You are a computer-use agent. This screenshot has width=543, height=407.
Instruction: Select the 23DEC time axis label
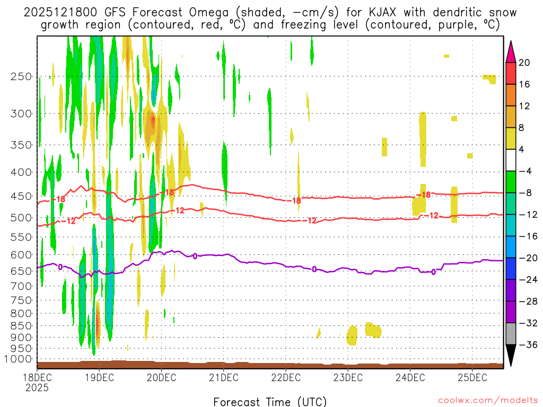[348, 377]
